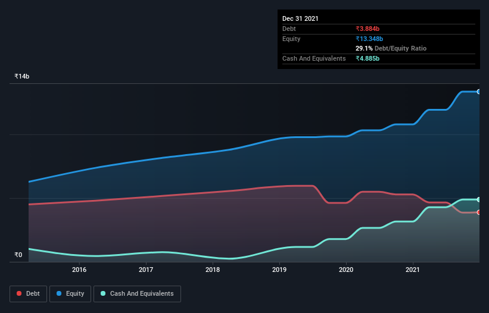Click the 2017 x-axis label
The image size is (489, 313).
146,270
